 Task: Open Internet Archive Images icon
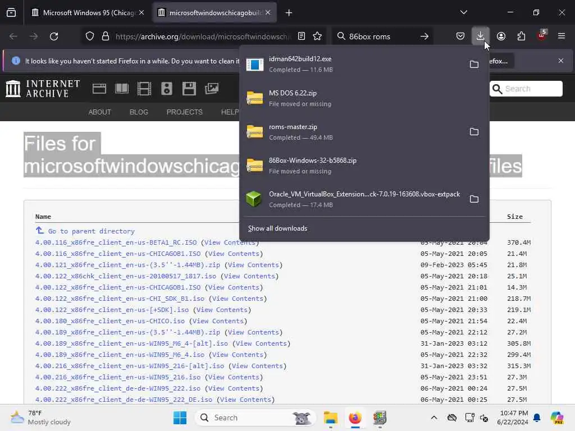click(x=212, y=89)
